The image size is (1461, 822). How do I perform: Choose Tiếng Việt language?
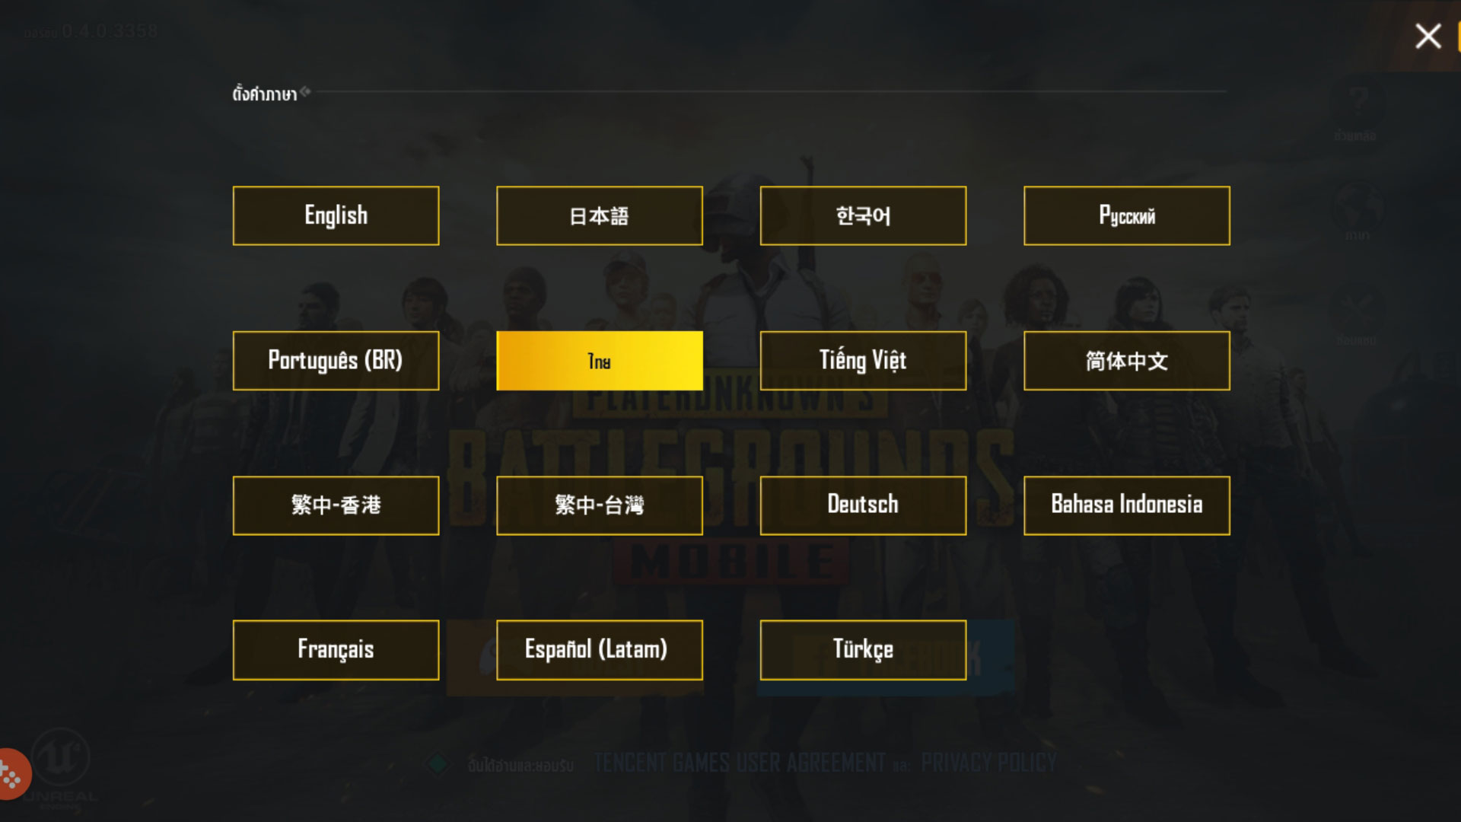[x=863, y=361]
